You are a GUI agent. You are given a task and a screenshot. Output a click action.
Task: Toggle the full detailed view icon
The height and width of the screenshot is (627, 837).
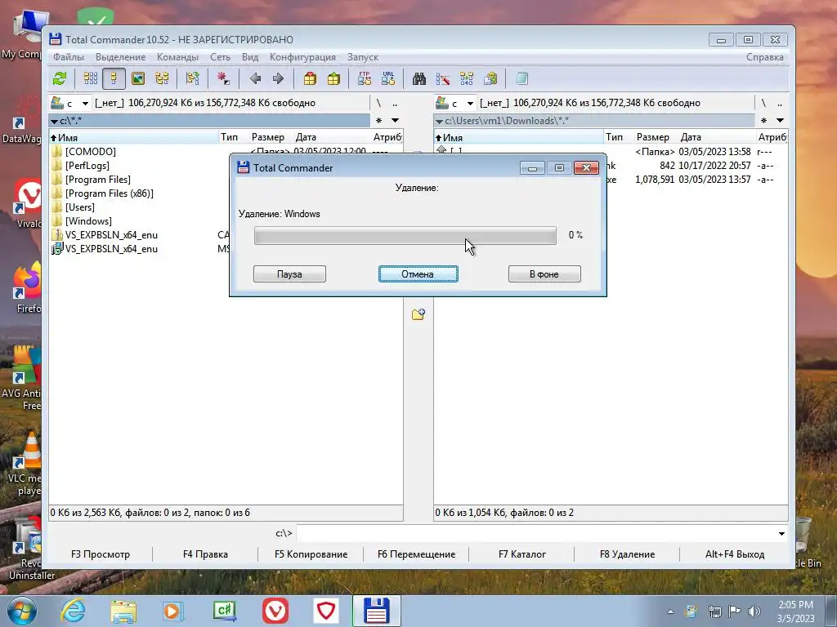pos(114,79)
